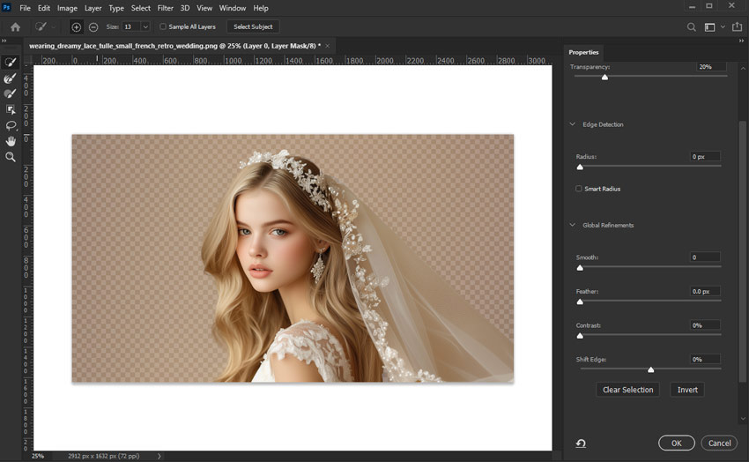Click the workspace layout icon
The image size is (749, 462).
[710, 27]
